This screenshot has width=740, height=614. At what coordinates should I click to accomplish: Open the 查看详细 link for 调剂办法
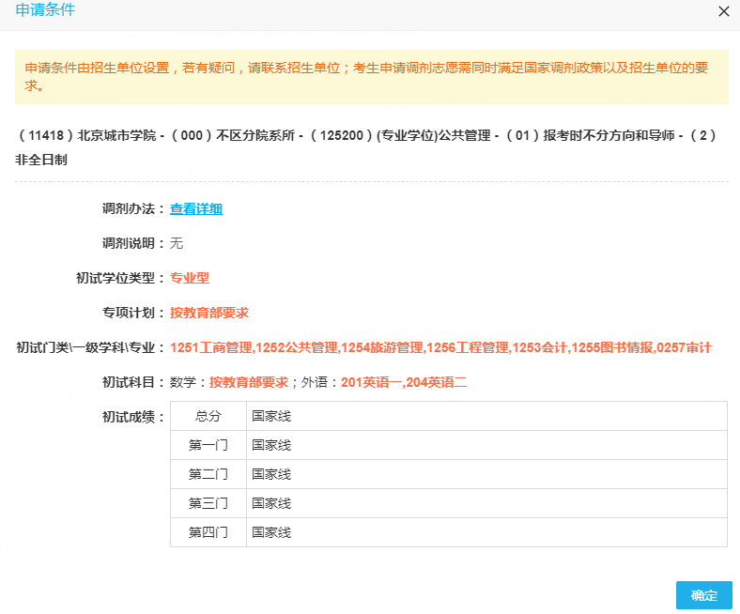tap(196, 208)
